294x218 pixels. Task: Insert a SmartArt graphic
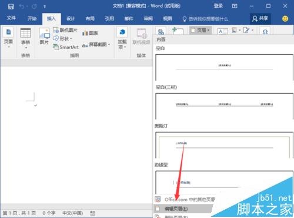pos(66,47)
